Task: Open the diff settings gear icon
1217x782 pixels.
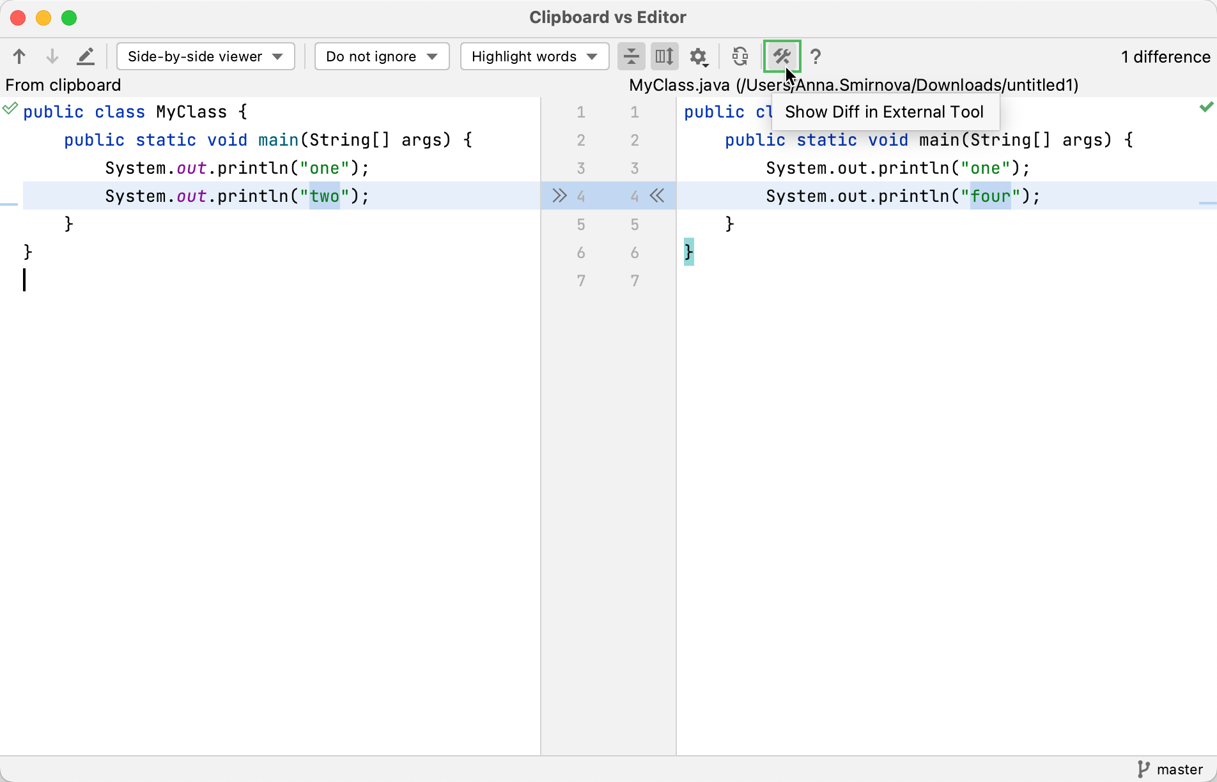Action: (x=698, y=57)
